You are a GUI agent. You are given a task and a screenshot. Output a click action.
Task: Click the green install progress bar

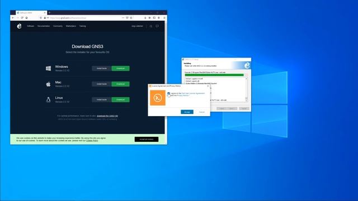click(214, 75)
